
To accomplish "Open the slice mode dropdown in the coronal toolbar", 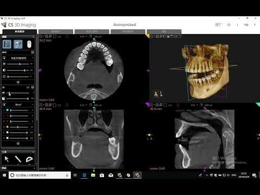I will pyautogui.click(x=83, y=105).
